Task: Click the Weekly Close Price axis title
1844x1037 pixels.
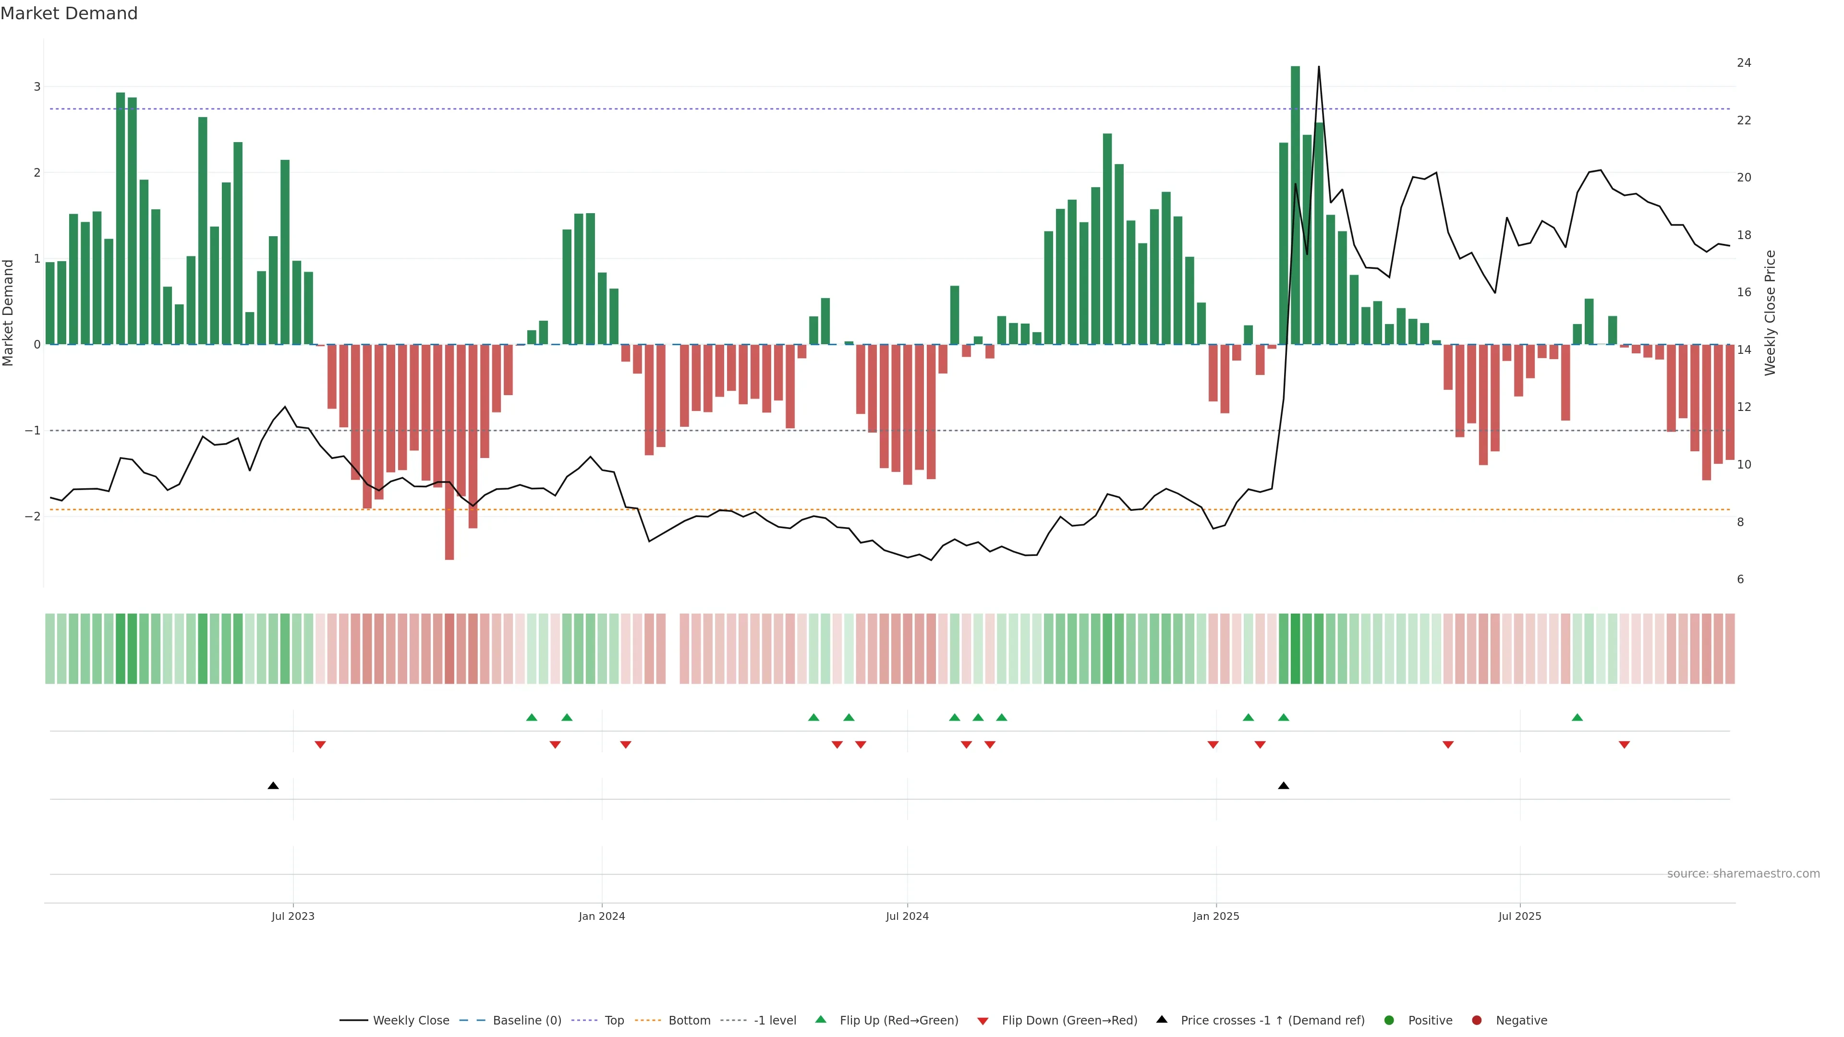Action: point(1770,313)
